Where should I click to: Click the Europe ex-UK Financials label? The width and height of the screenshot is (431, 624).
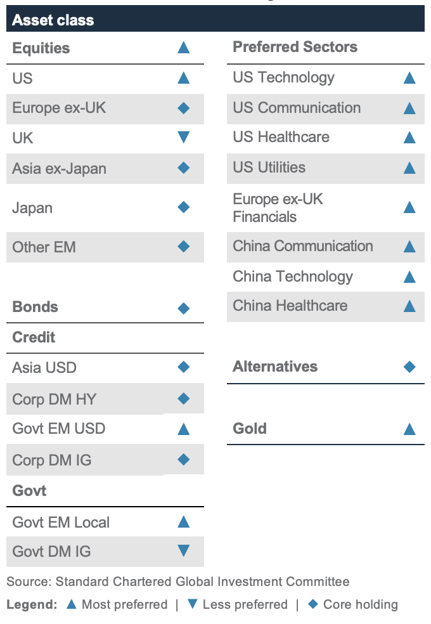pyautogui.click(x=278, y=208)
